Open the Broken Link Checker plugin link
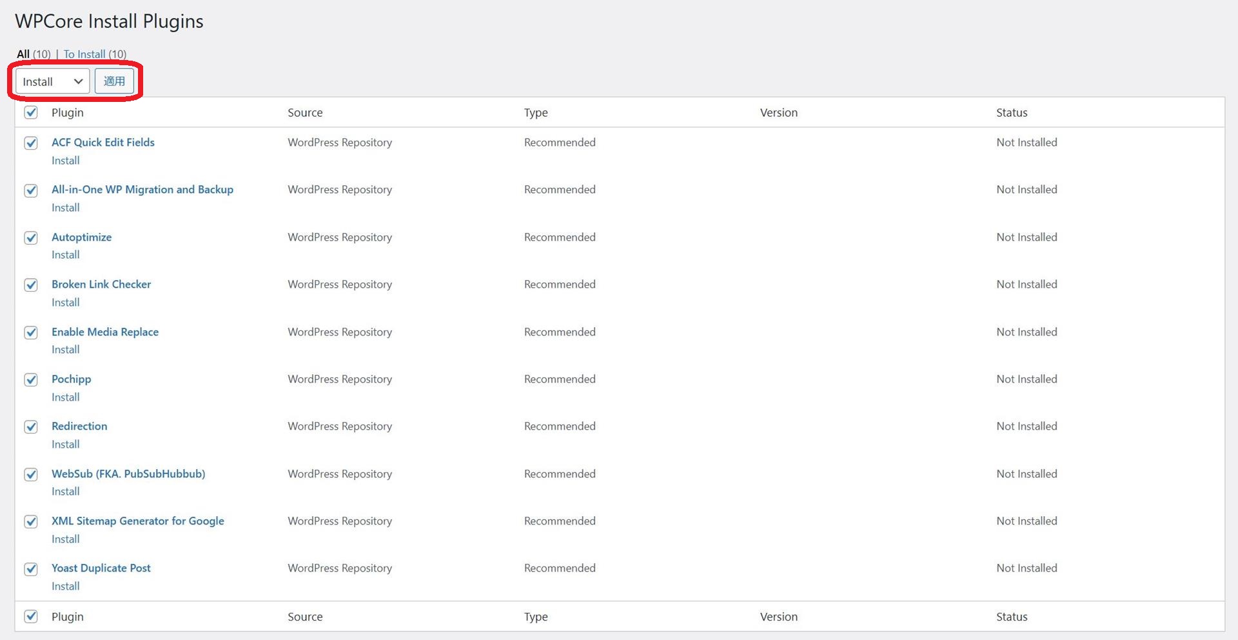Viewport: 1238px width, 640px height. click(101, 285)
